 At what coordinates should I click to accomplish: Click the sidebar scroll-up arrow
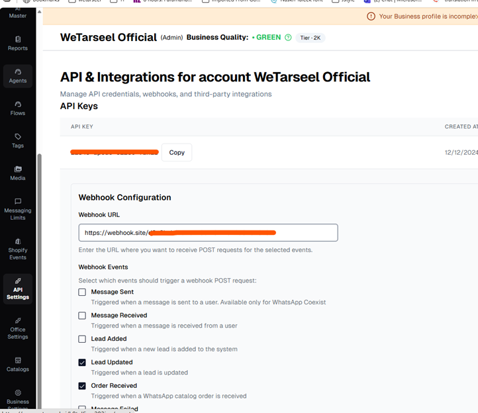(x=39, y=12)
